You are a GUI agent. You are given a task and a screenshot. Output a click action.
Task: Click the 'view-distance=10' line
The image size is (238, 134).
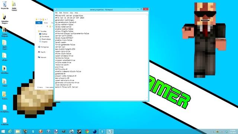click(63, 85)
